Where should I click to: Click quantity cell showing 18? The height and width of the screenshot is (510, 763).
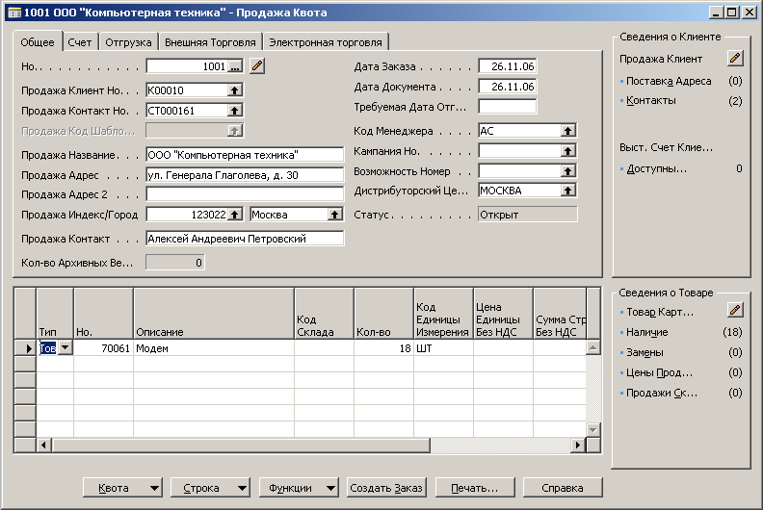click(x=383, y=348)
